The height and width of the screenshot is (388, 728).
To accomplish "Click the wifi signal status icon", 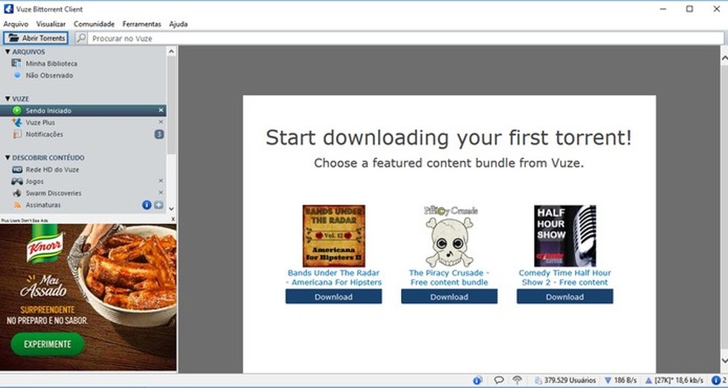I will tap(517, 381).
